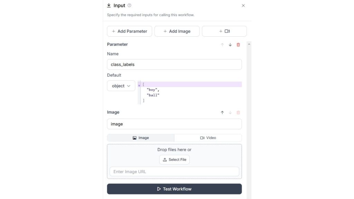Delete the Image input with trash icon
Screen dimensions: 354x199
[238, 113]
